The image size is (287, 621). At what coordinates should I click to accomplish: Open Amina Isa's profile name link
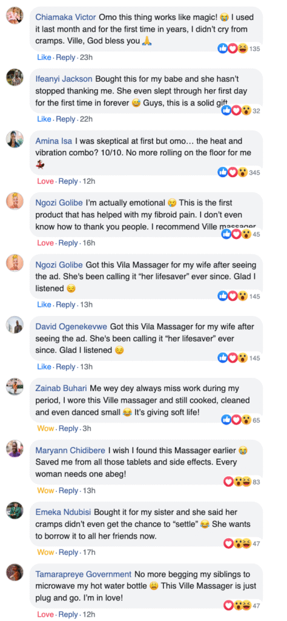coord(53,141)
